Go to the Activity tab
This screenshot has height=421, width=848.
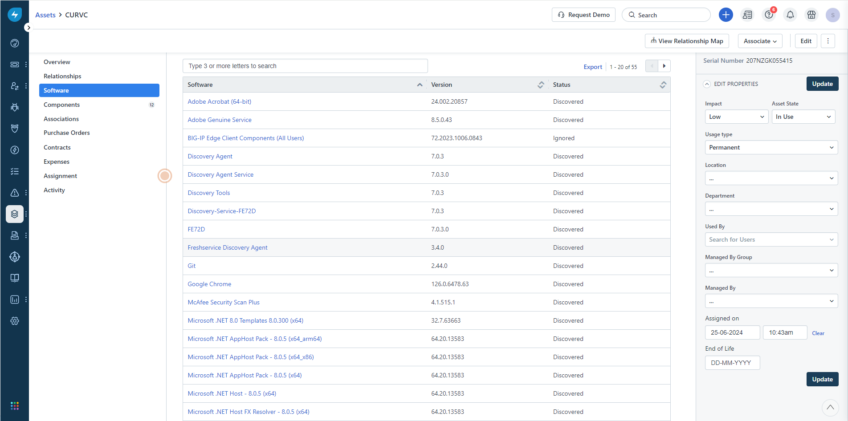(x=99, y=190)
